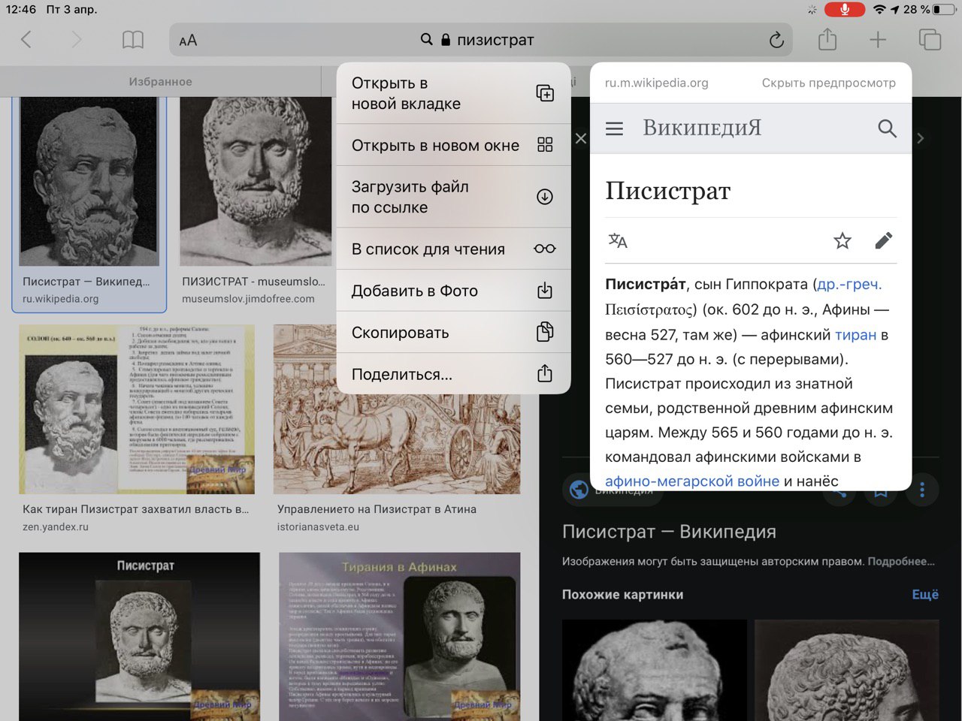Add a new tab with plus icon
962x721 pixels.
pyautogui.click(x=878, y=40)
